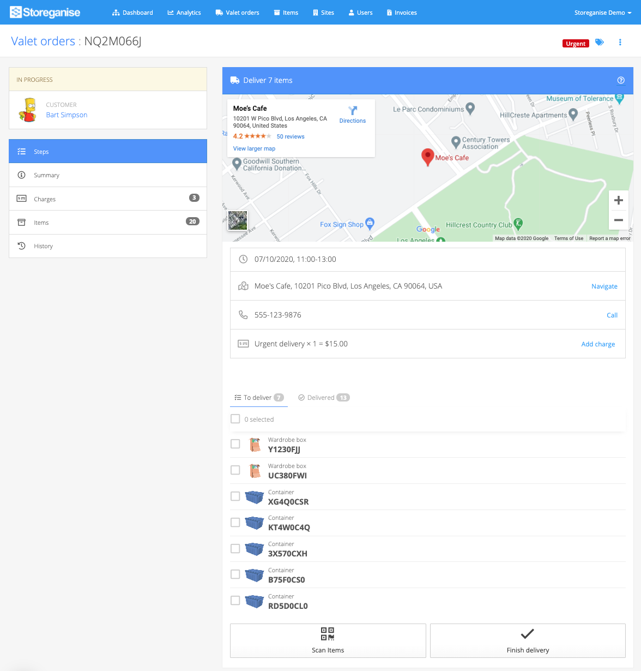
Task: Click the 07/10/2020, 11:00-13:00 time text
Action: [295, 259]
